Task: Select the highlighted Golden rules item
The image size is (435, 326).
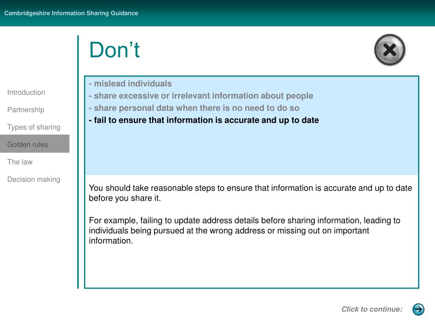Action: 35,144
